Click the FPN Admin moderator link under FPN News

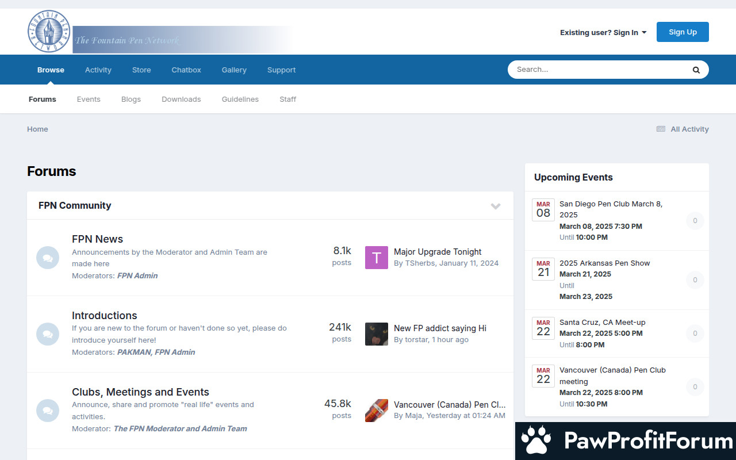[x=137, y=276]
